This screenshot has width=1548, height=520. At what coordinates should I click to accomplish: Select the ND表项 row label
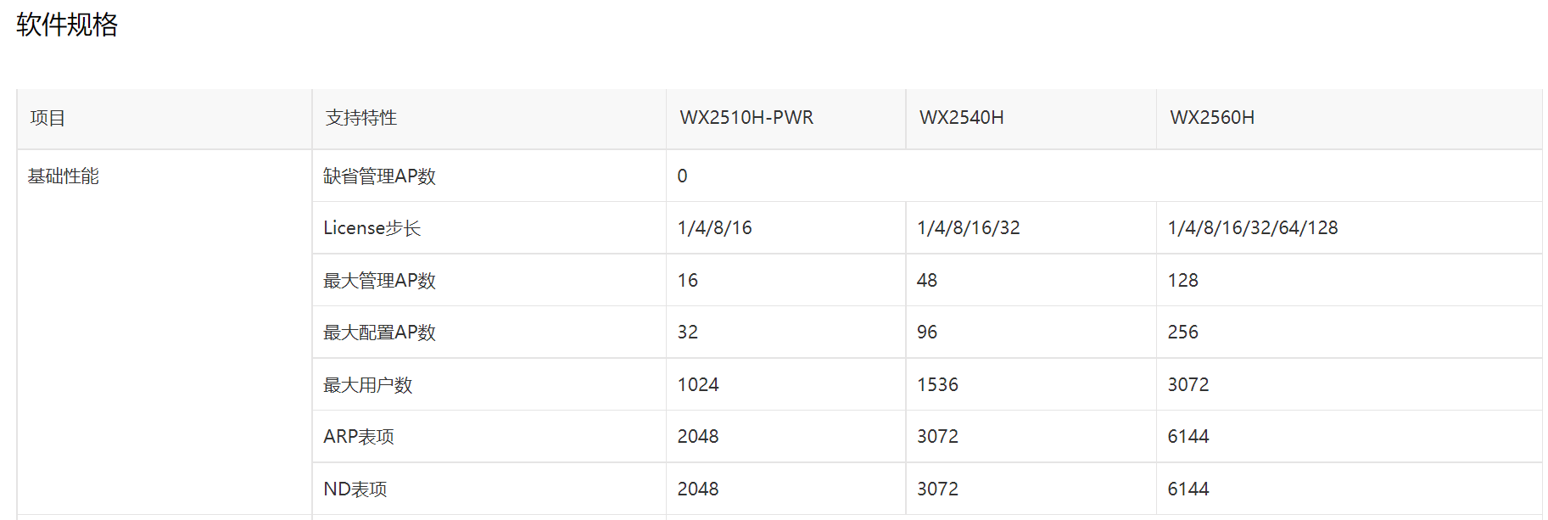355,489
